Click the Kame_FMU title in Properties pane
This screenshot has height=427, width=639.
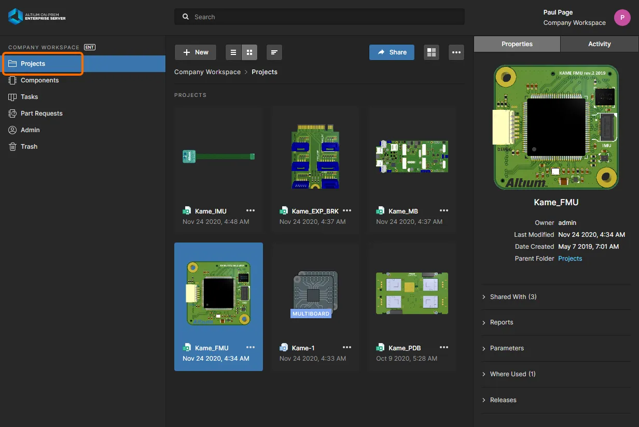(556, 203)
